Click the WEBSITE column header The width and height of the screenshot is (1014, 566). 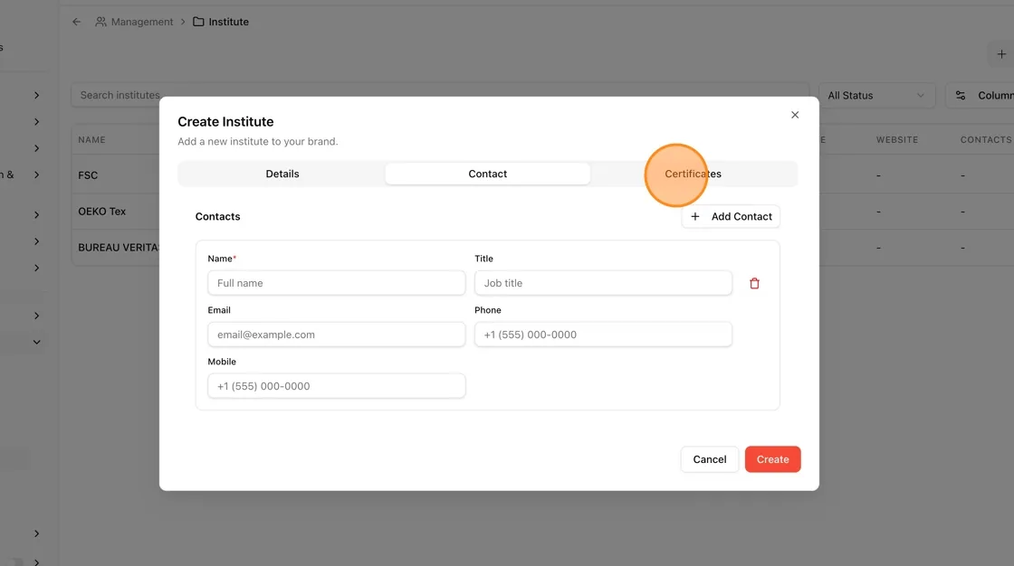pyautogui.click(x=897, y=139)
